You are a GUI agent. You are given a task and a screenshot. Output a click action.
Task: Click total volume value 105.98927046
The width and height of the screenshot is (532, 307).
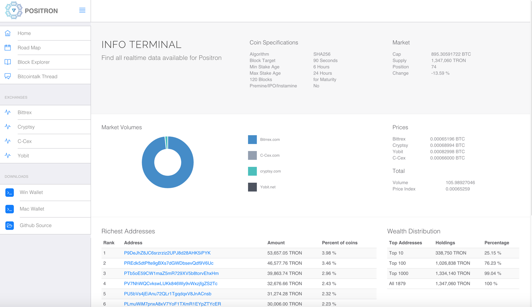pos(460,183)
